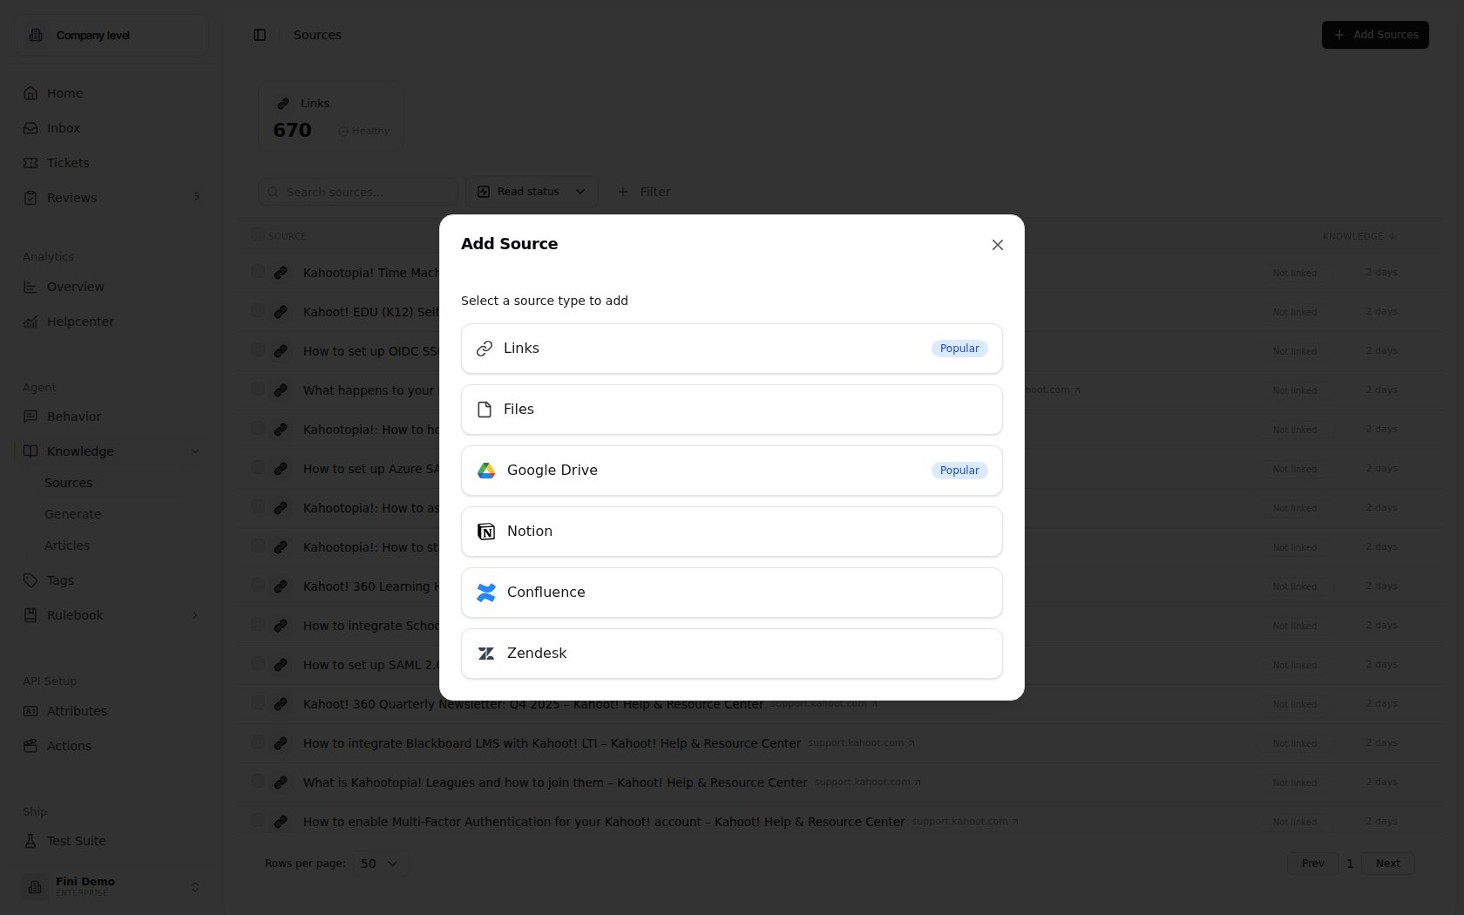Open Reviews page

click(112, 198)
